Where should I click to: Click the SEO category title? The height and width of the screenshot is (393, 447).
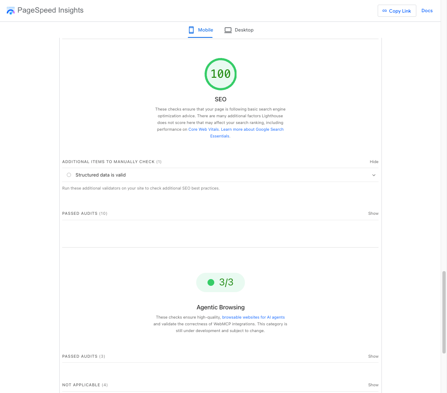(x=221, y=99)
